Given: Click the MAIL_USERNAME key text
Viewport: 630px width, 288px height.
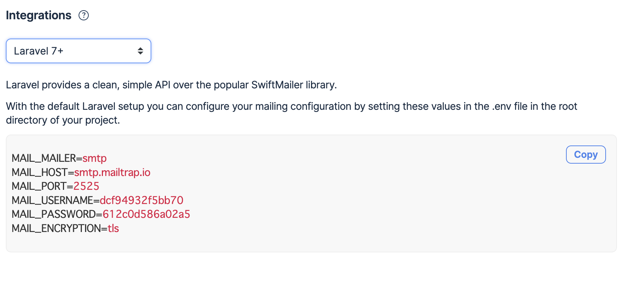Looking at the screenshot, I should [x=52, y=200].
